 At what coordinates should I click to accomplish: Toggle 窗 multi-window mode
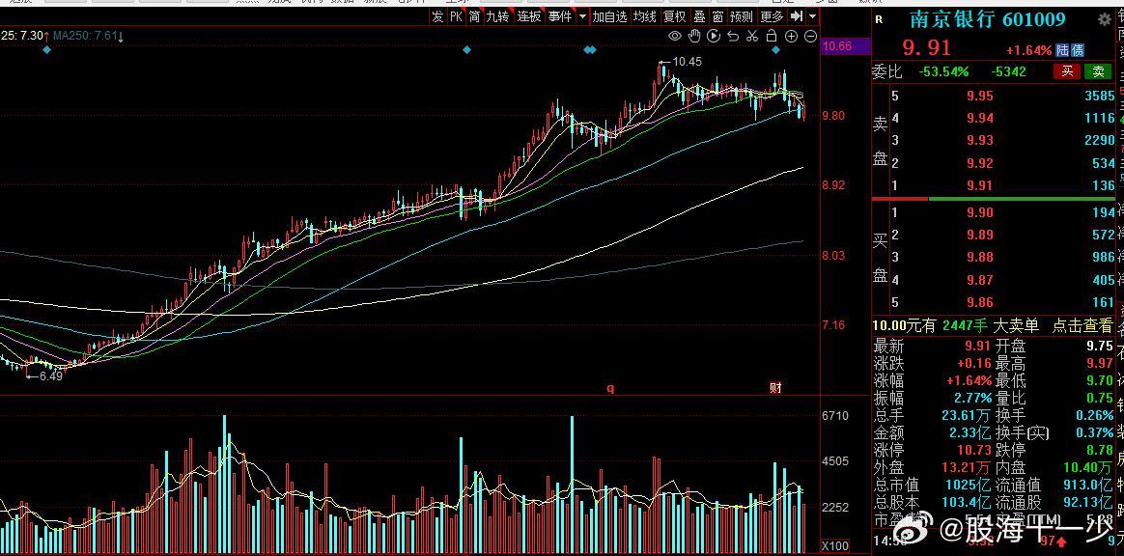717,15
